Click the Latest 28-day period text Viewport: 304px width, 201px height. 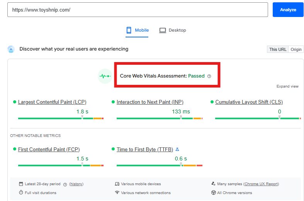pos(42,184)
